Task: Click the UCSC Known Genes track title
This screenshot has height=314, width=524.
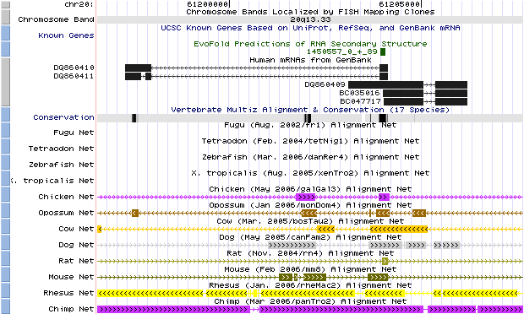Action: pyautogui.click(x=310, y=28)
